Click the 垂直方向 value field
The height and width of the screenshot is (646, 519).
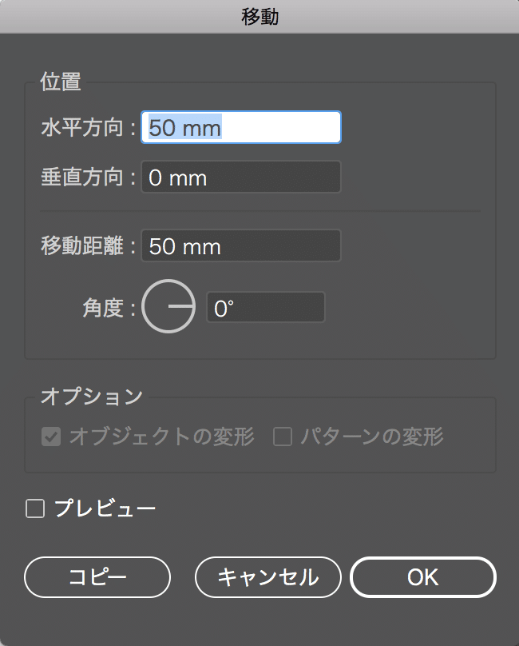[241, 177]
